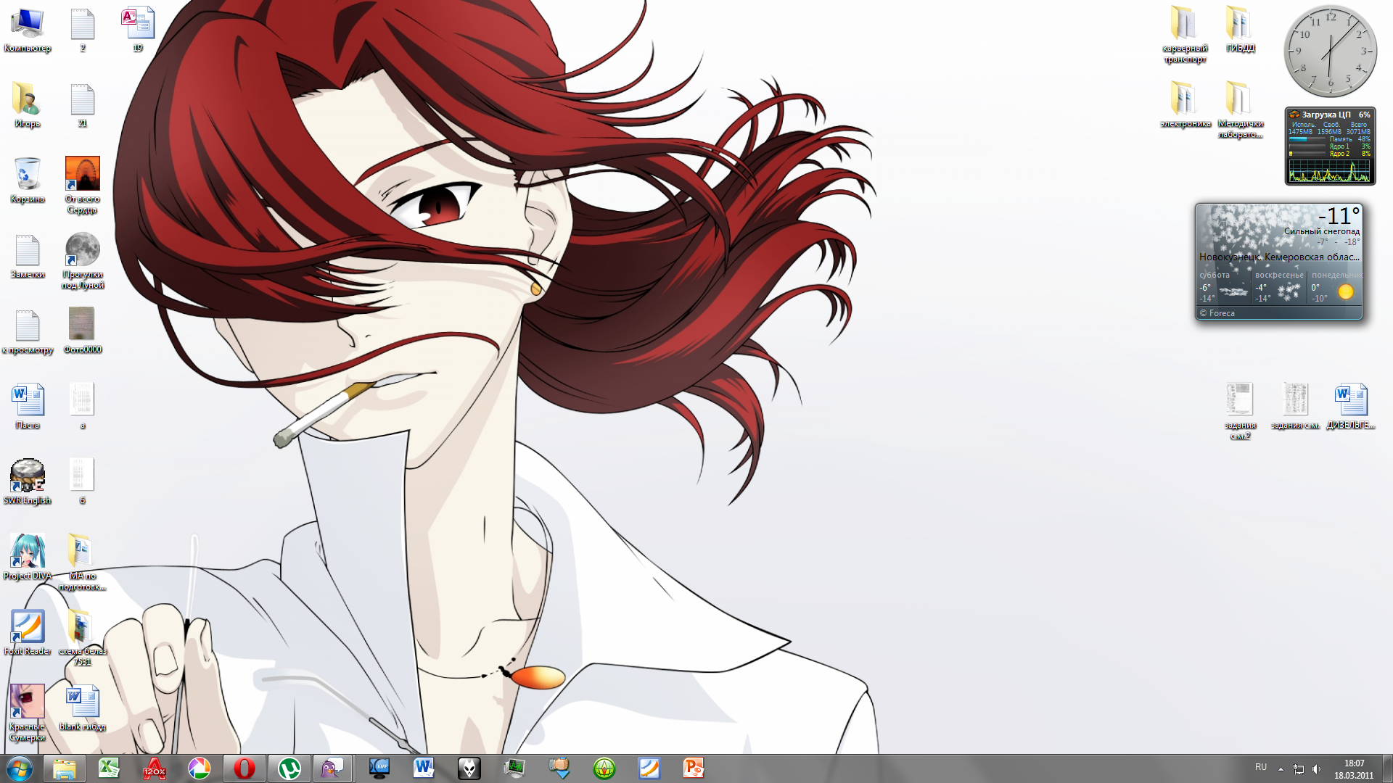Viewport: 1393px width, 783px height.
Task: Launch Alcohol 120% from the taskbar
Action: tap(154, 768)
